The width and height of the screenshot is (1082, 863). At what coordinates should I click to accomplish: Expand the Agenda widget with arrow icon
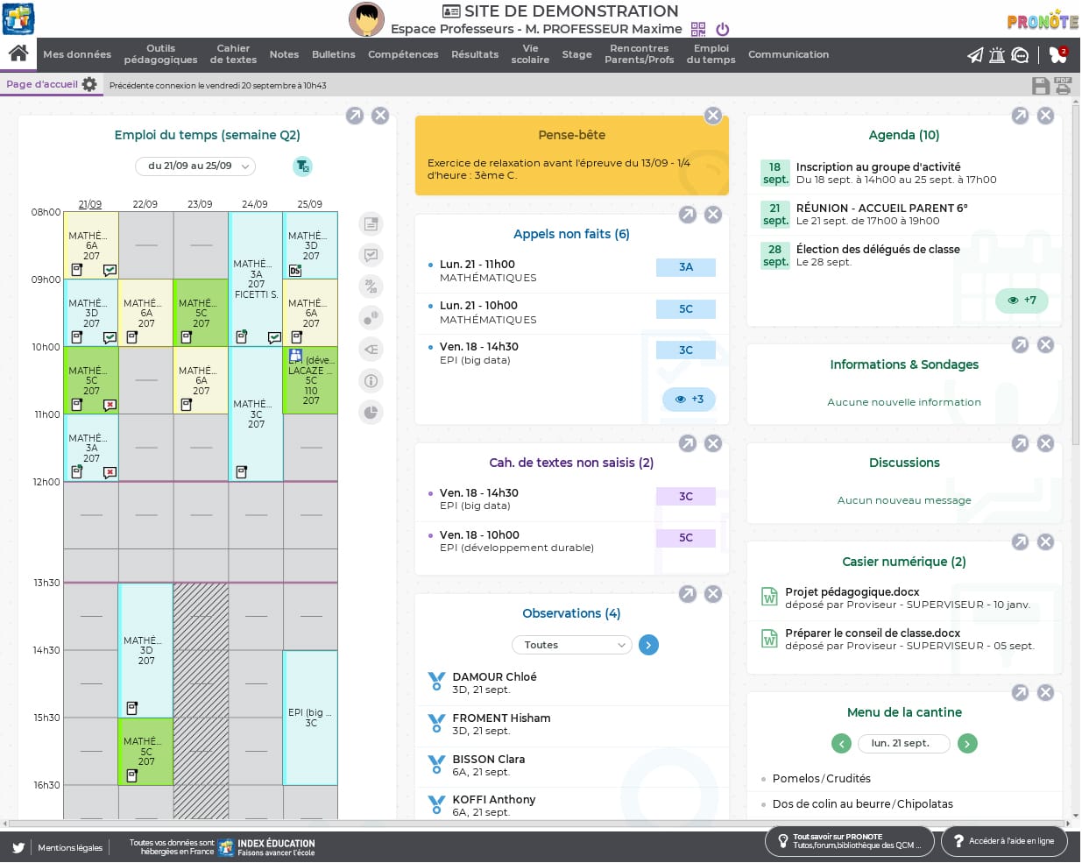[x=1020, y=116]
